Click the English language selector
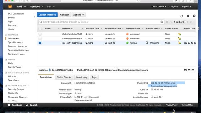The height and width of the screenshot is (113, 201). tap(34, 105)
